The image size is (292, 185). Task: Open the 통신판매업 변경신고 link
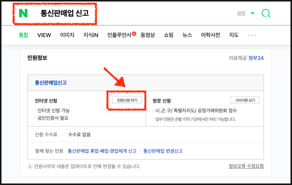coord(163,151)
